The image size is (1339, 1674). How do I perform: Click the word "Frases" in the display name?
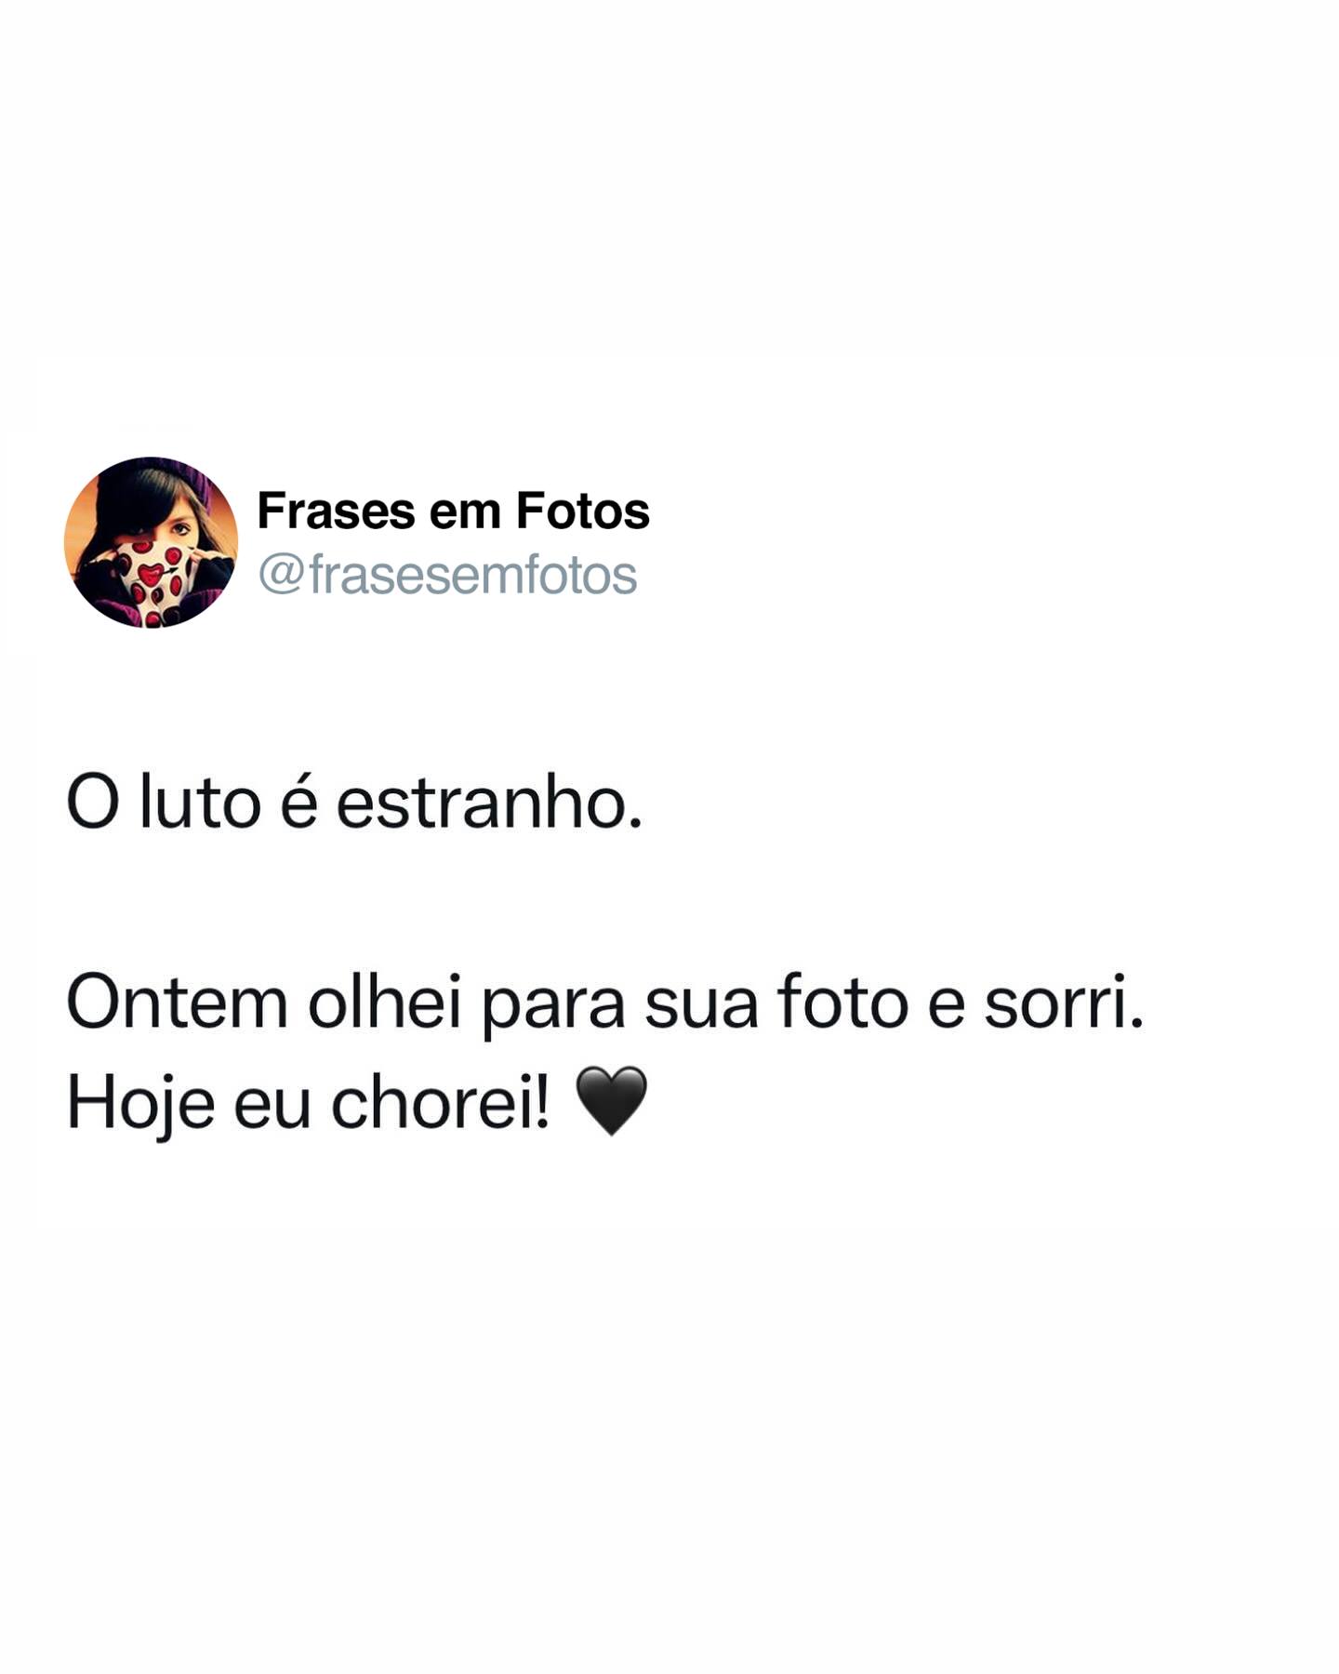click(x=336, y=511)
